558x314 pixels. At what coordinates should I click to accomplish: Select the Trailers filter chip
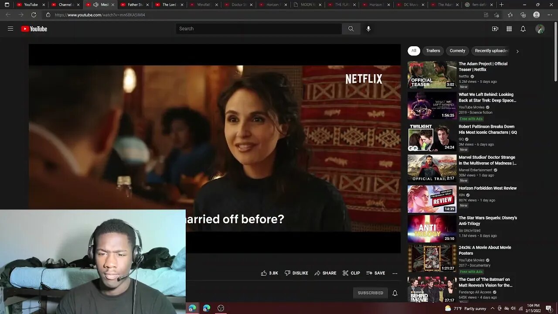point(433,51)
